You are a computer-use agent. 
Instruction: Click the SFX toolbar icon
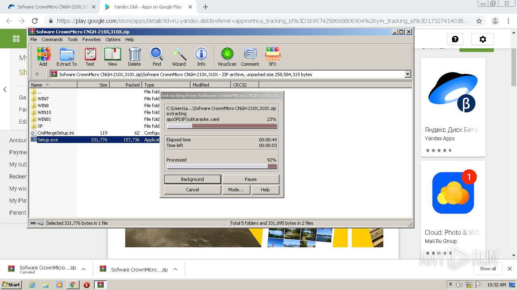coord(273,56)
